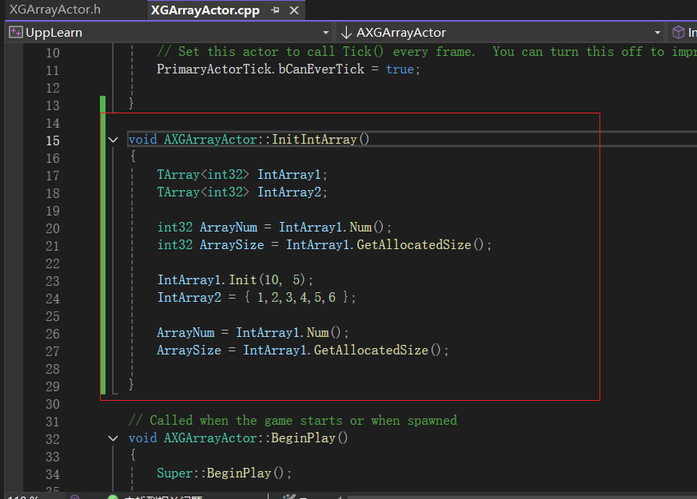This screenshot has width=697, height=499.
Task: Click the void keyword on line 15
Action: pos(143,140)
